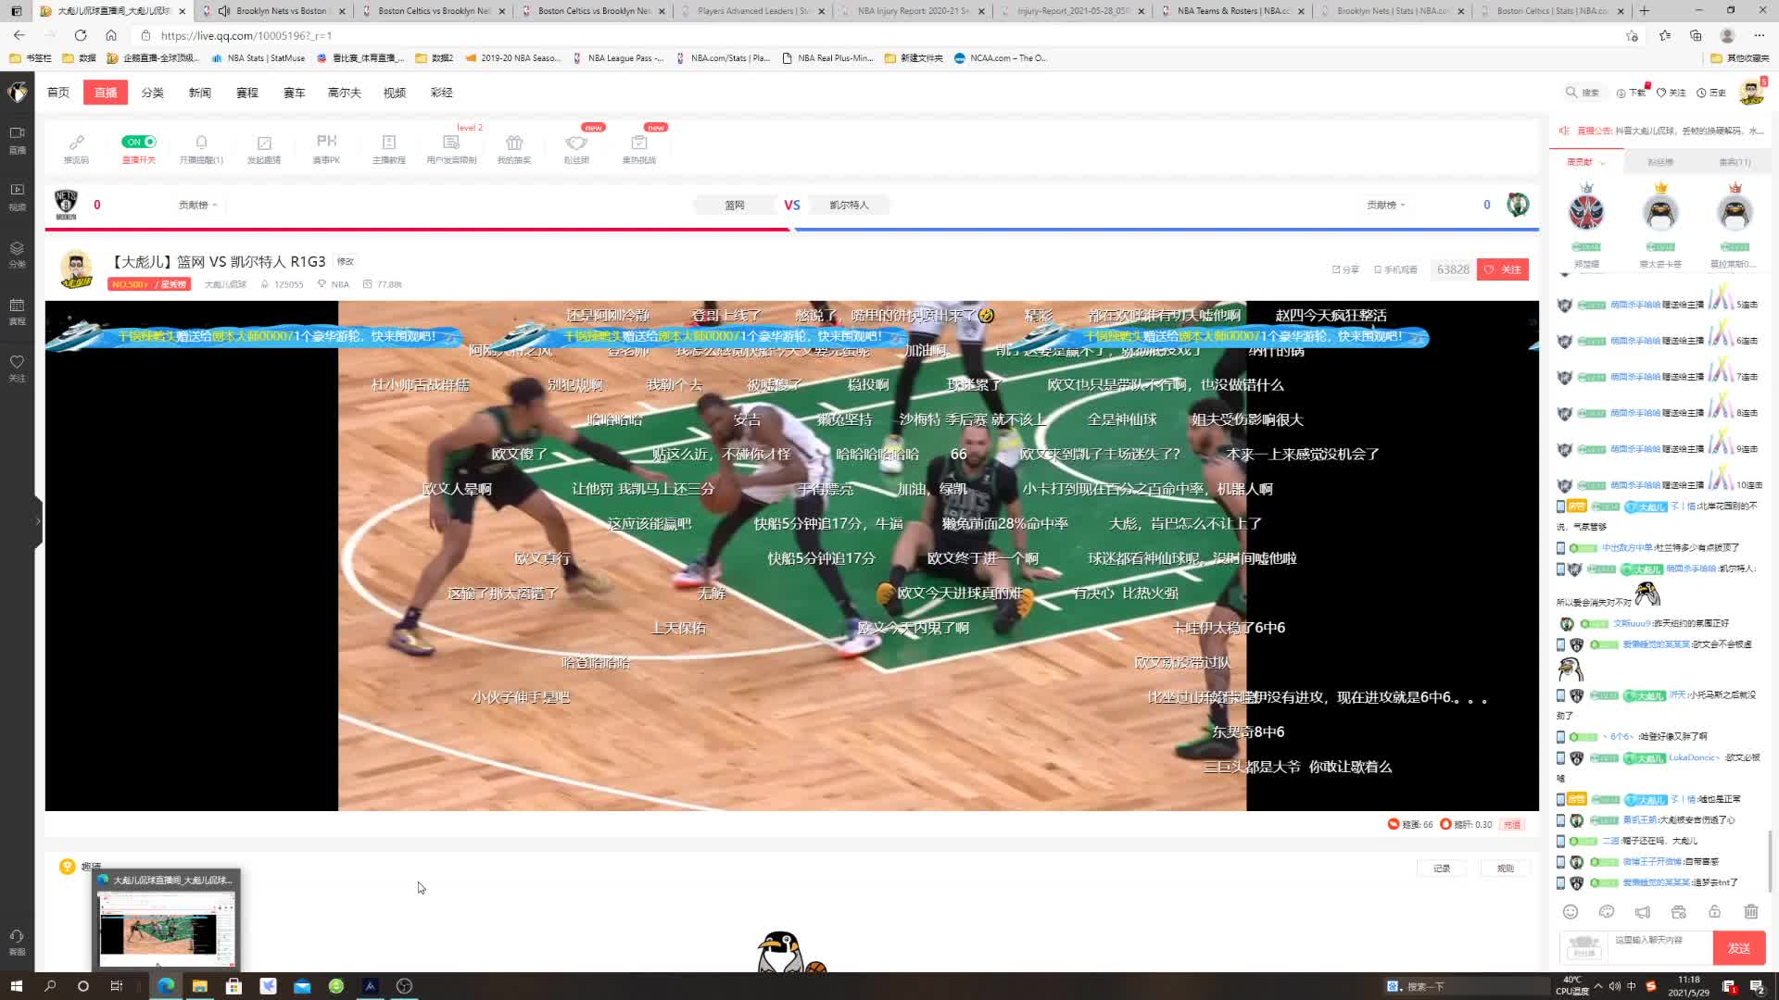1779x1000 pixels.
Task: Click the megaphone announcement icon in chat
Action: (1642, 912)
